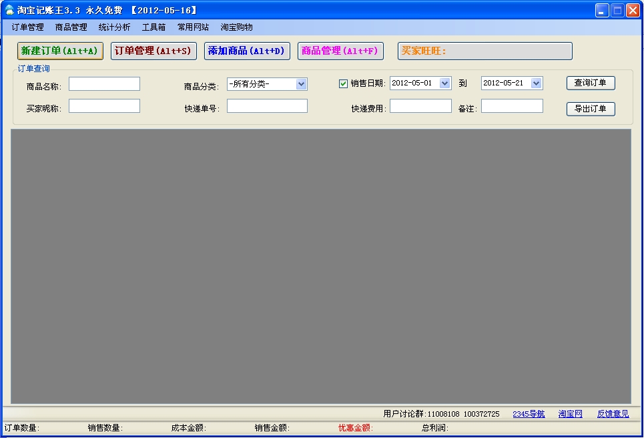Open start date picker 2012-05-01
The width and height of the screenshot is (644, 438).
[445, 83]
